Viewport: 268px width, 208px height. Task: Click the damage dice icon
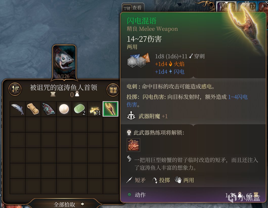[139, 60]
